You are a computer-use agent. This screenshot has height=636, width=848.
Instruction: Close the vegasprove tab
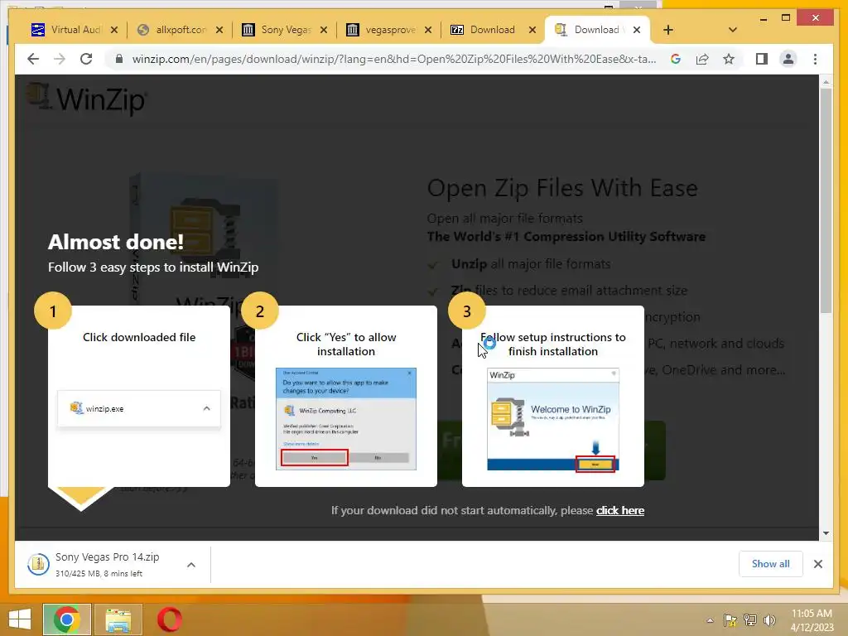pyautogui.click(x=428, y=31)
